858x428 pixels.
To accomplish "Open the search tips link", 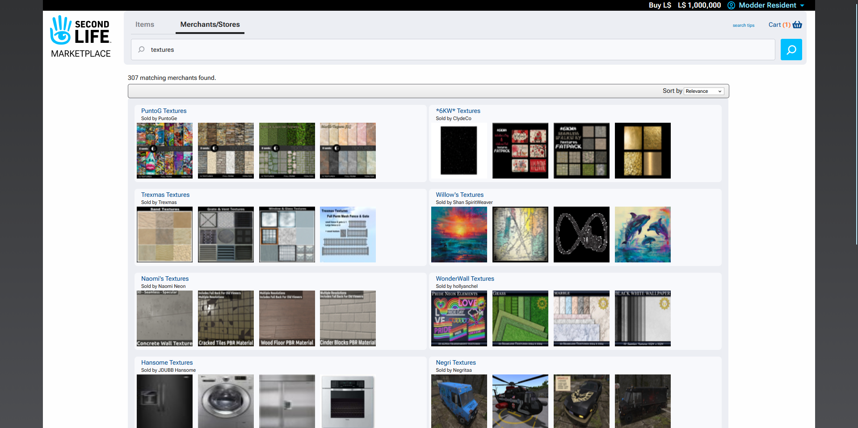I will tap(743, 25).
